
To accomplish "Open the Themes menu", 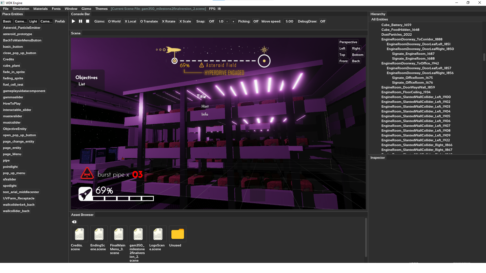I will pyautogui.click(x=101, y=8).
